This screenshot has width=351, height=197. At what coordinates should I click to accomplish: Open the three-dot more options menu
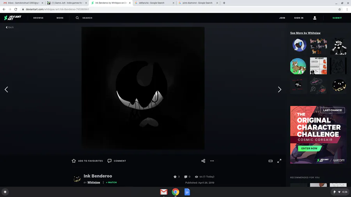click(212, 161)
